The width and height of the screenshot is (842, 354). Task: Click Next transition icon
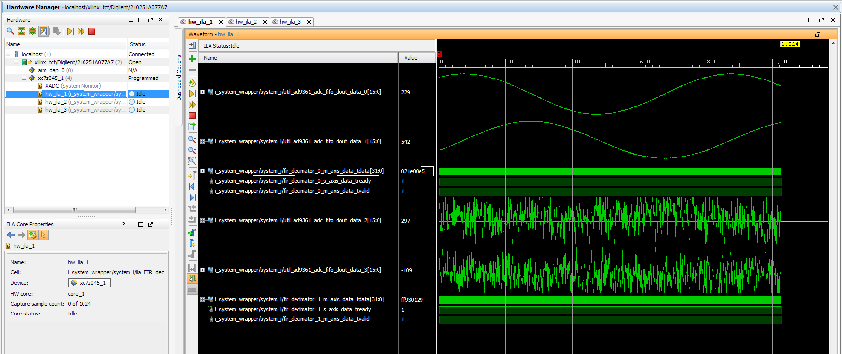coord(192,219)
